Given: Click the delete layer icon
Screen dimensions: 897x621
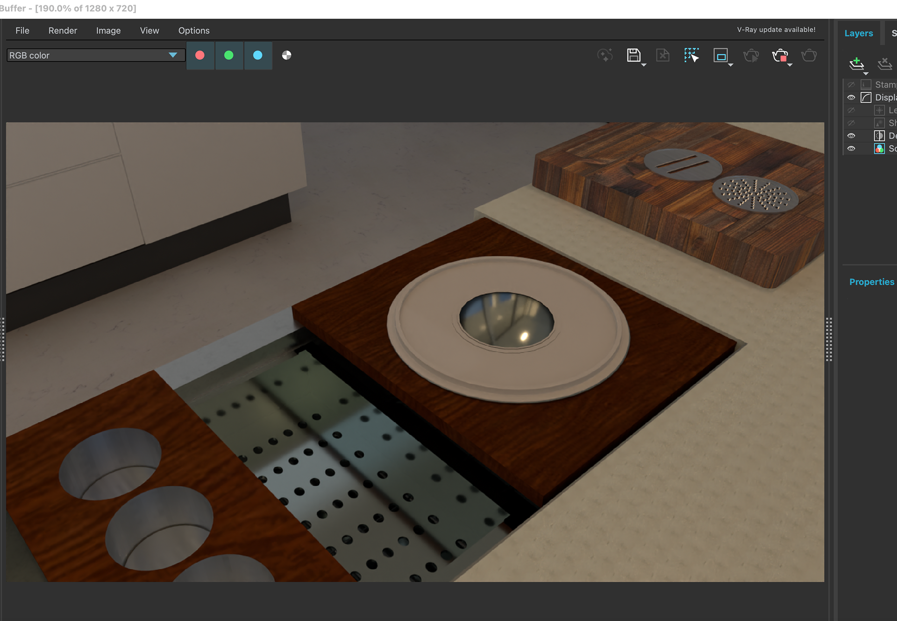Looking at the screenshot, I should click(x=885, y=63).
